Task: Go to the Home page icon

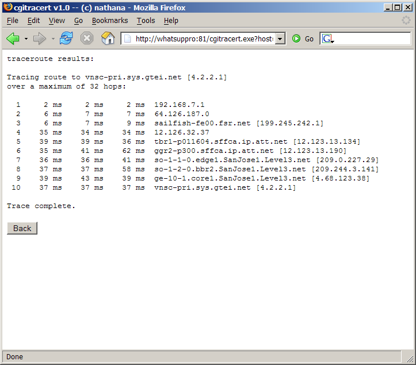Action: click(x=108, y=39)
